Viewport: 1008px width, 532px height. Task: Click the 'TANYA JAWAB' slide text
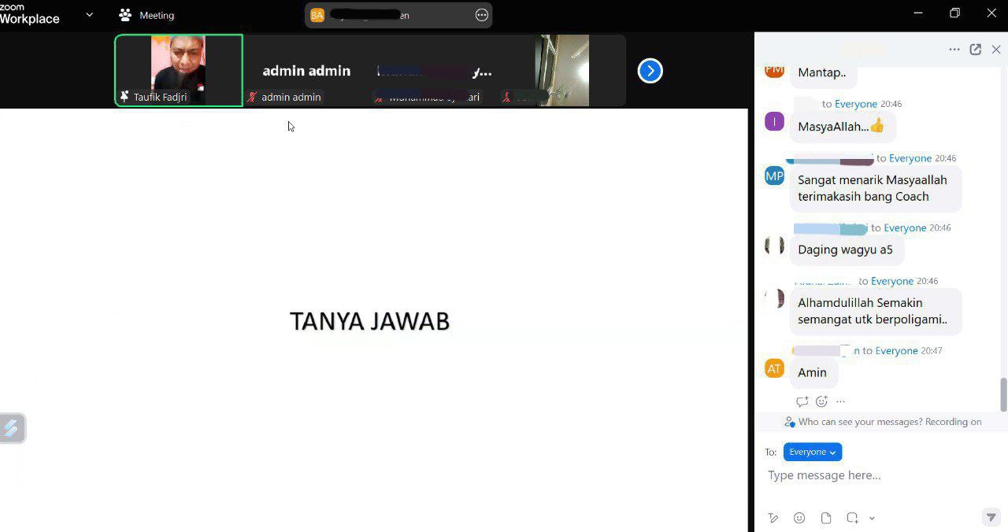369,321
